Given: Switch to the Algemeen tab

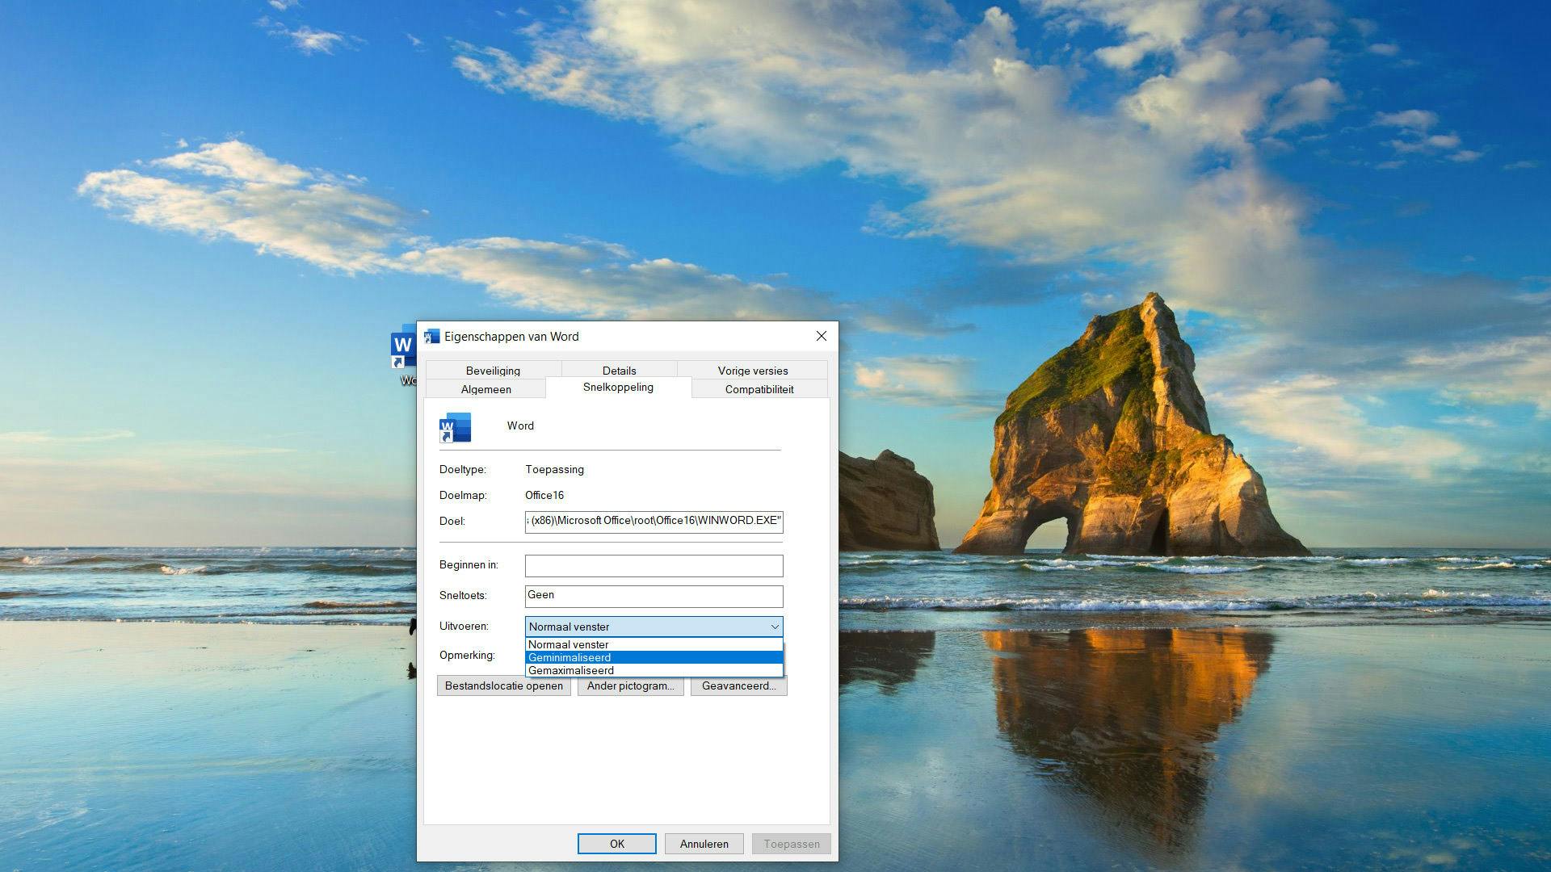Looking at the screenshot, I should (485, 389).
